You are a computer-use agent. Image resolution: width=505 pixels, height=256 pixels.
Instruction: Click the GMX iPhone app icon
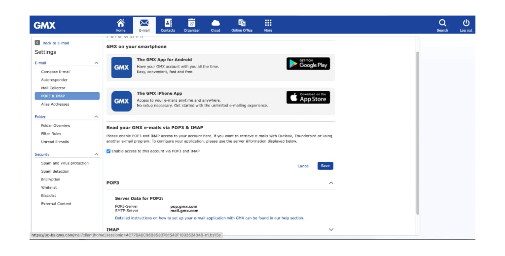click(121, 101)
